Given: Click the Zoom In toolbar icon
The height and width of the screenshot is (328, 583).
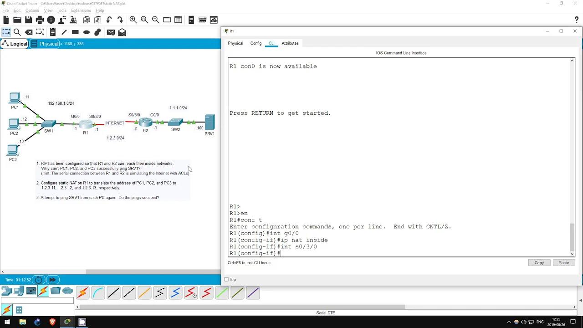Looking at the screenshot, I should pos(133,20).
